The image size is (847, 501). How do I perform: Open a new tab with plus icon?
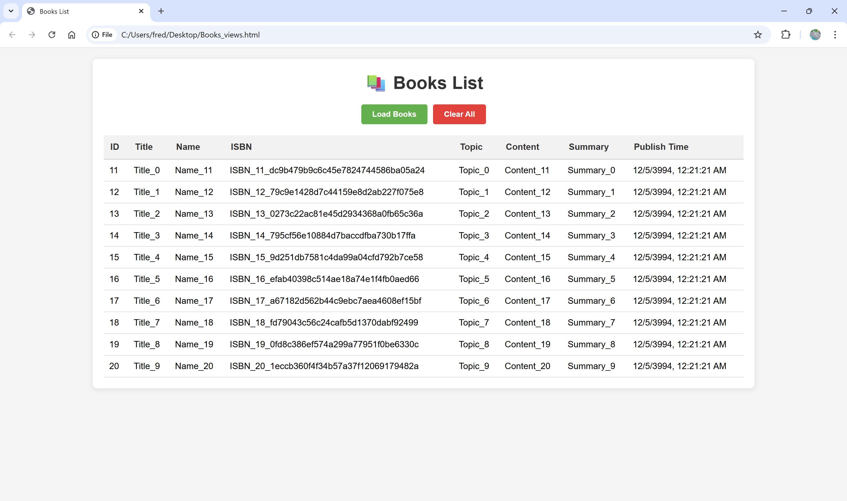pos(161,11)
